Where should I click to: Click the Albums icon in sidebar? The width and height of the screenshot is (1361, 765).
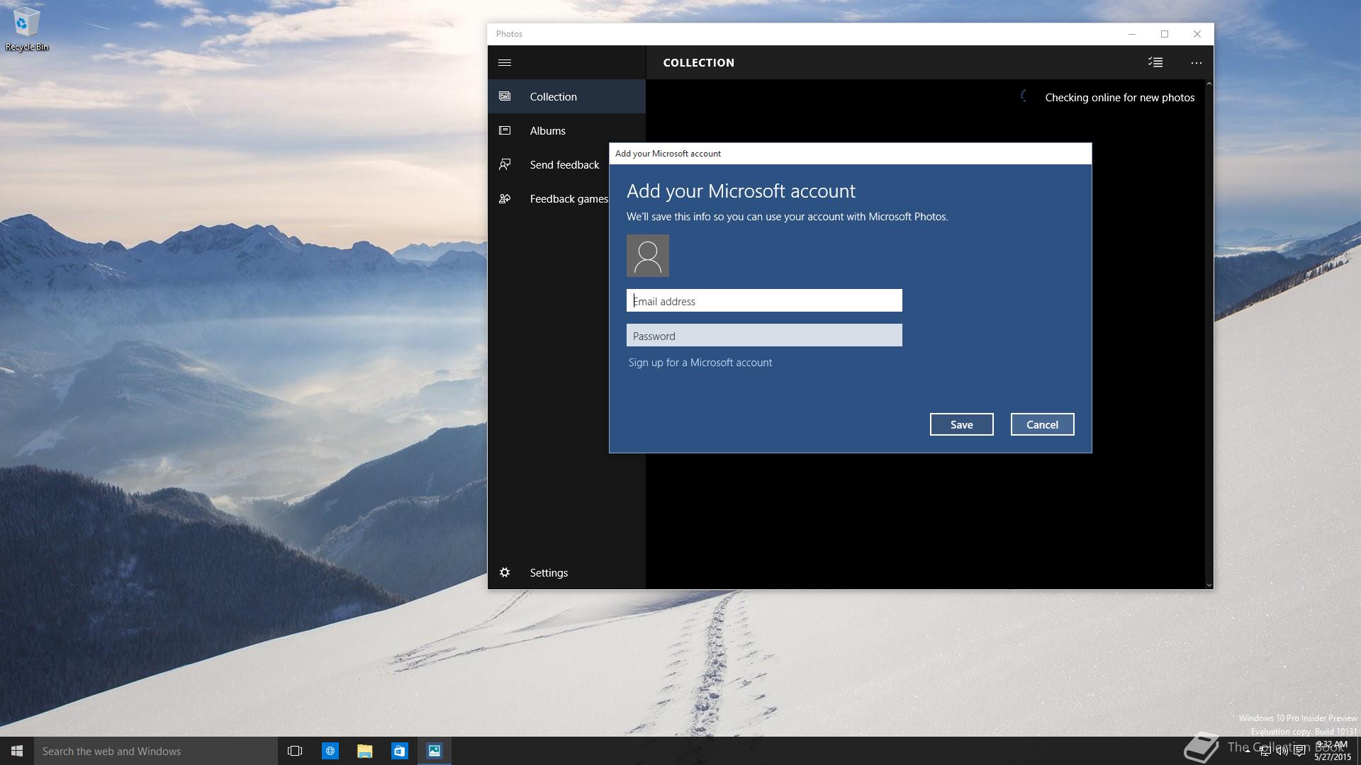(505, 130)
